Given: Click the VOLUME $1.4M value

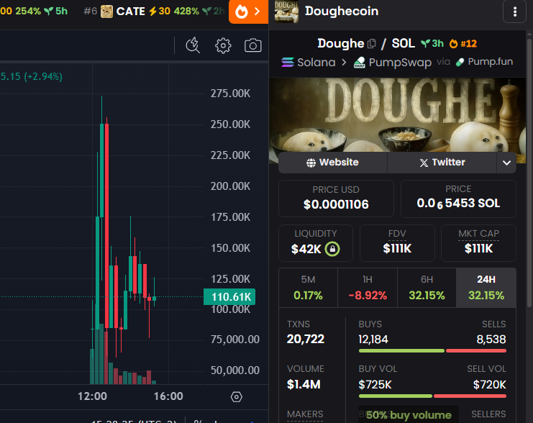Looking at the screenshot, I should point(304,384).
